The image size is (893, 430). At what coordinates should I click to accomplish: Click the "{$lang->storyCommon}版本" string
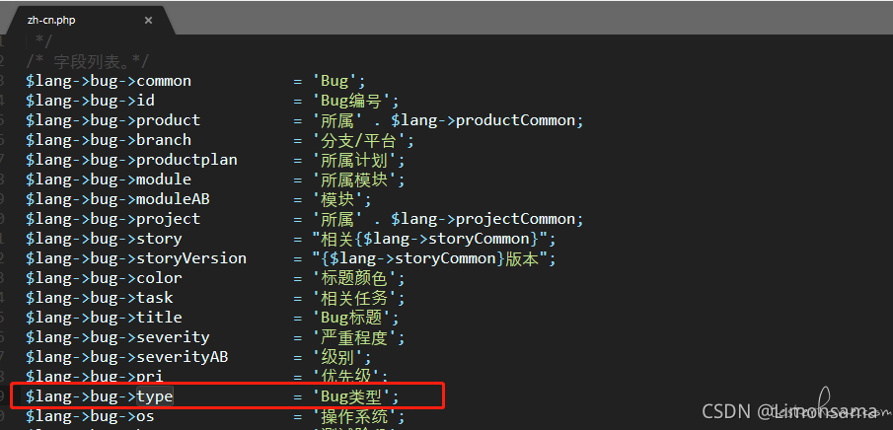point(429,258)
